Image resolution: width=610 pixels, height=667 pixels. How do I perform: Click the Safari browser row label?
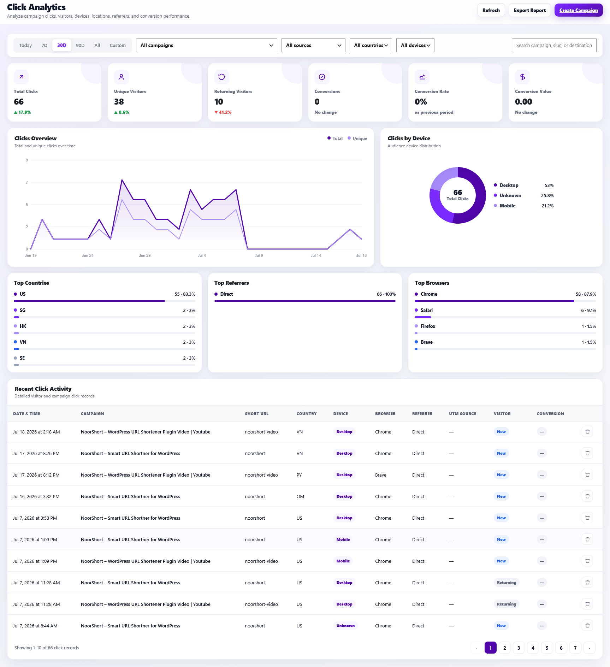[427, 310]
